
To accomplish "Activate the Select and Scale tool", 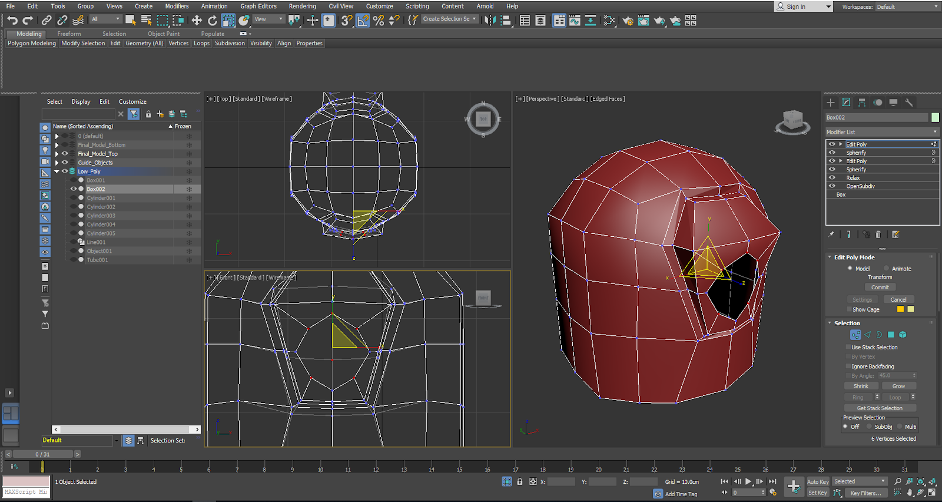I will coord(228,20).
